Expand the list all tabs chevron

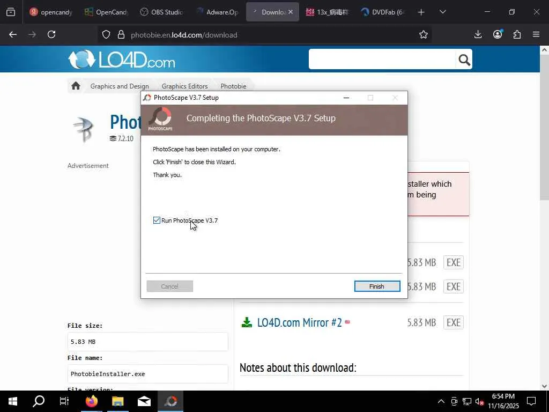pyautogui.click(x=442, y=12)
